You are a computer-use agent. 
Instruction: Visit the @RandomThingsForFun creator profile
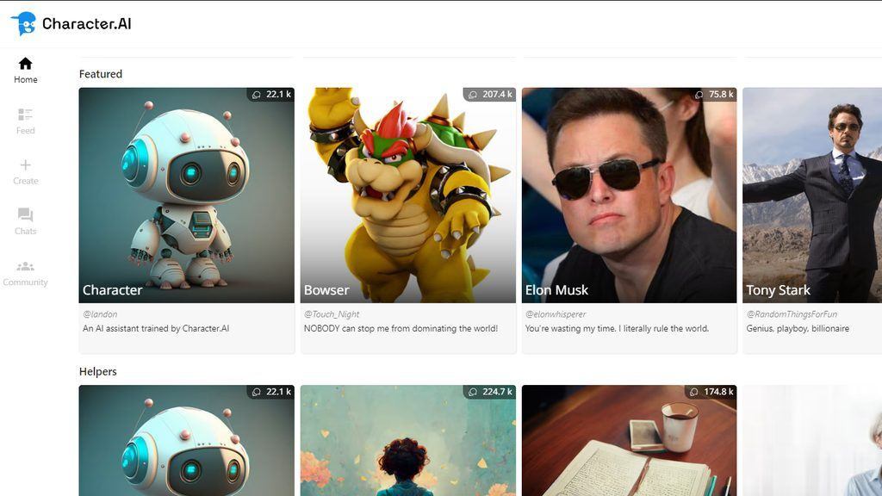792,314
